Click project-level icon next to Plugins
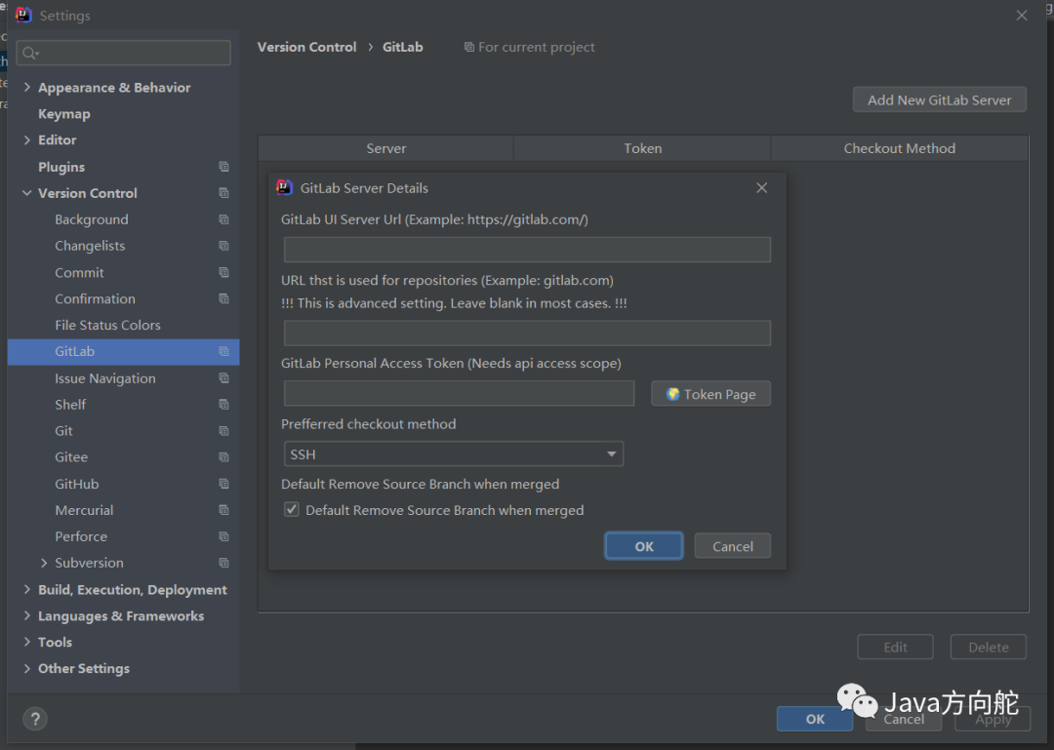The image size is (1054, 750). coord(223,167)
